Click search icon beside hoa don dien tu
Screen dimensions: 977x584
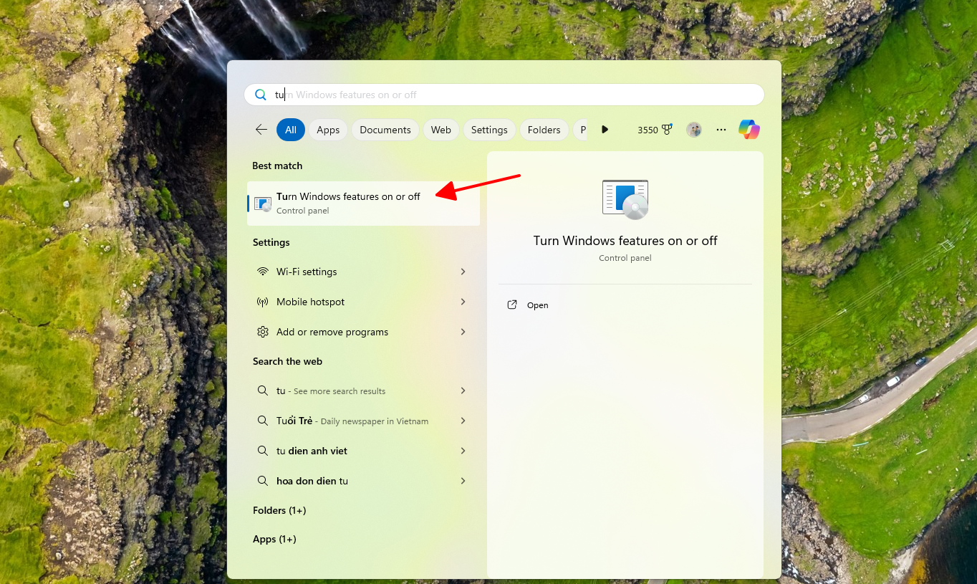tap(263, 481)
